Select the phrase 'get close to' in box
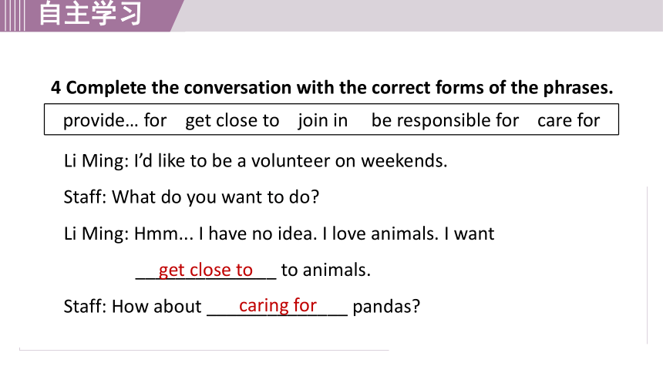663x373 pixels. (232, 120)
